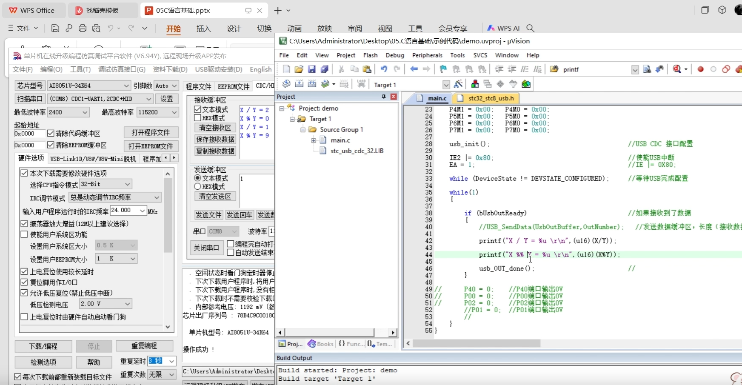
Task: Click the 关闭串口 button
Action: [x=207, y=248]
